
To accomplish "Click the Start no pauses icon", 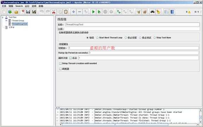I will tap(99, 12).
